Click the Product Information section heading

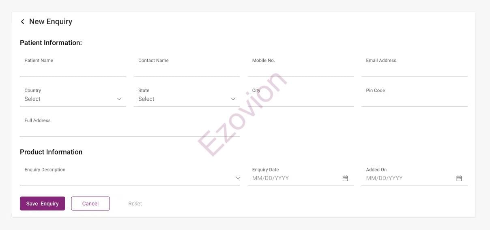[x=51, y=152]
